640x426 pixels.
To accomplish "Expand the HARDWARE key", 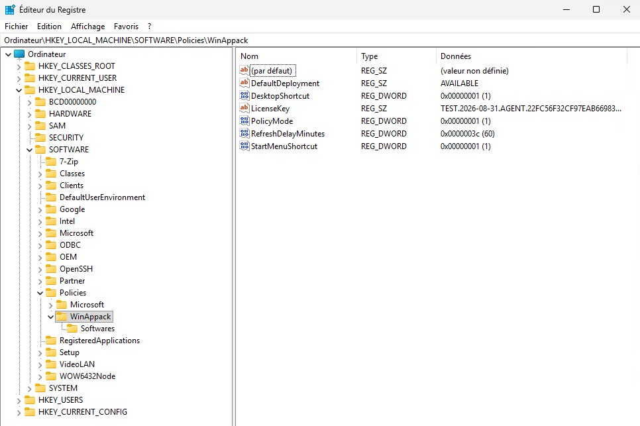I will point(29,114).
